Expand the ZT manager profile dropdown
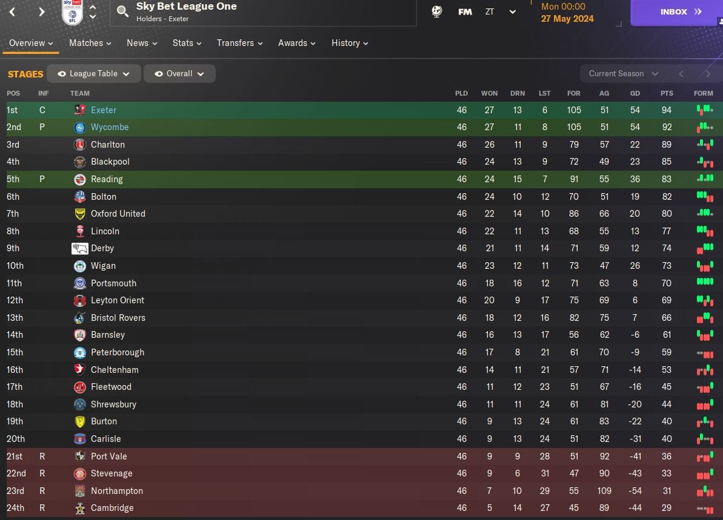The height and width of the screenshot is (520, 723). click(513, 12)
